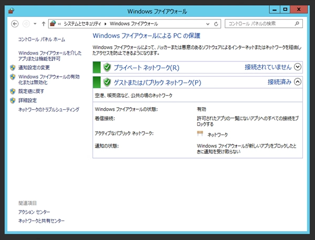The width and height of the screenshot is (315, 240).
Task: Open firewall enable or disable link
Action: [x=49, y=79]
